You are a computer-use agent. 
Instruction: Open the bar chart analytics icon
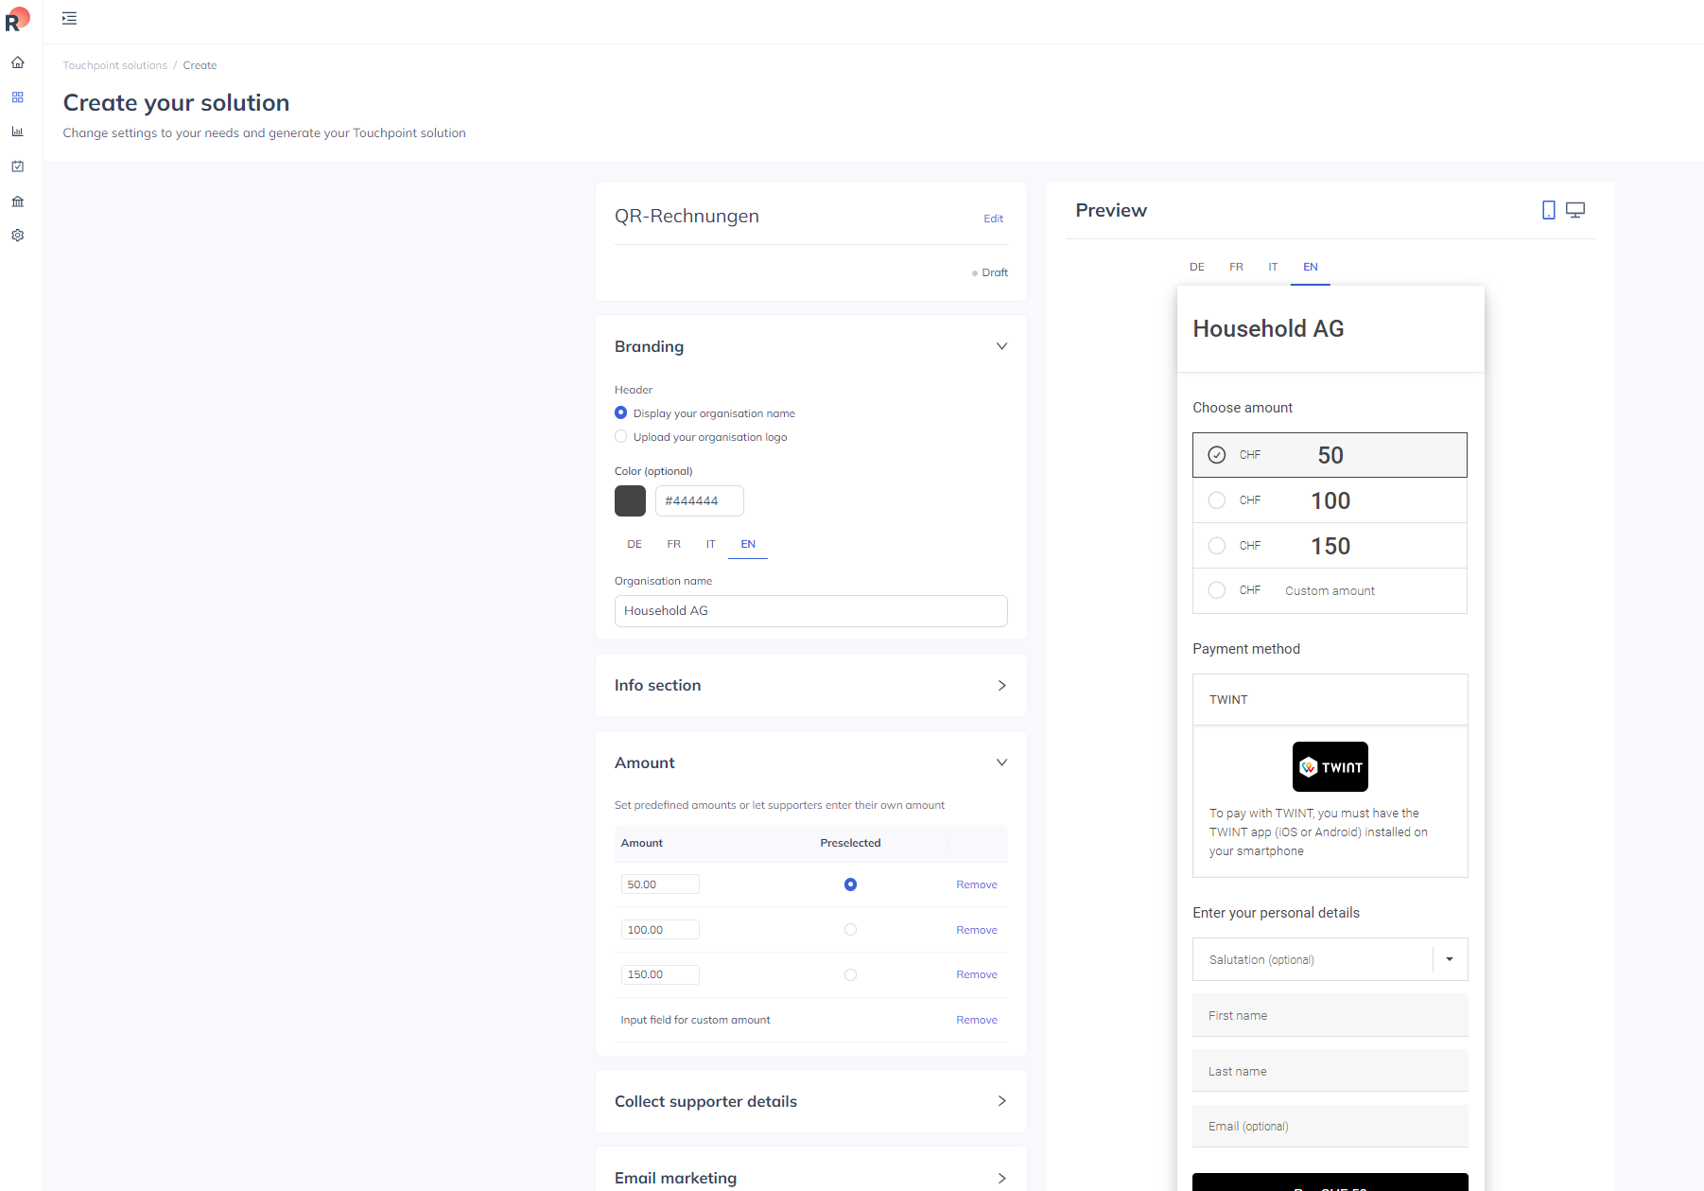[x=17, y=131]
